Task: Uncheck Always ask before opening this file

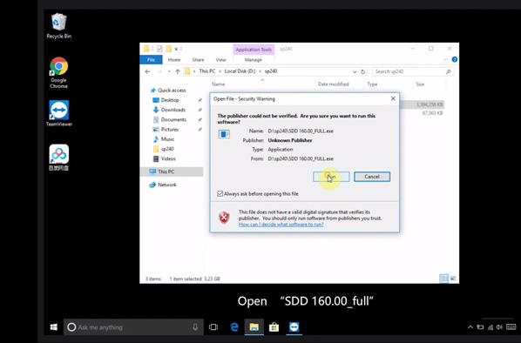Action: [220, 193]
